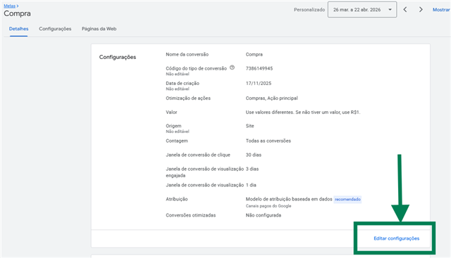This screenshot has width=451, height=258.
Task: Click the recomendado badge
Action: pyautogui.click(x=347, y=199)
